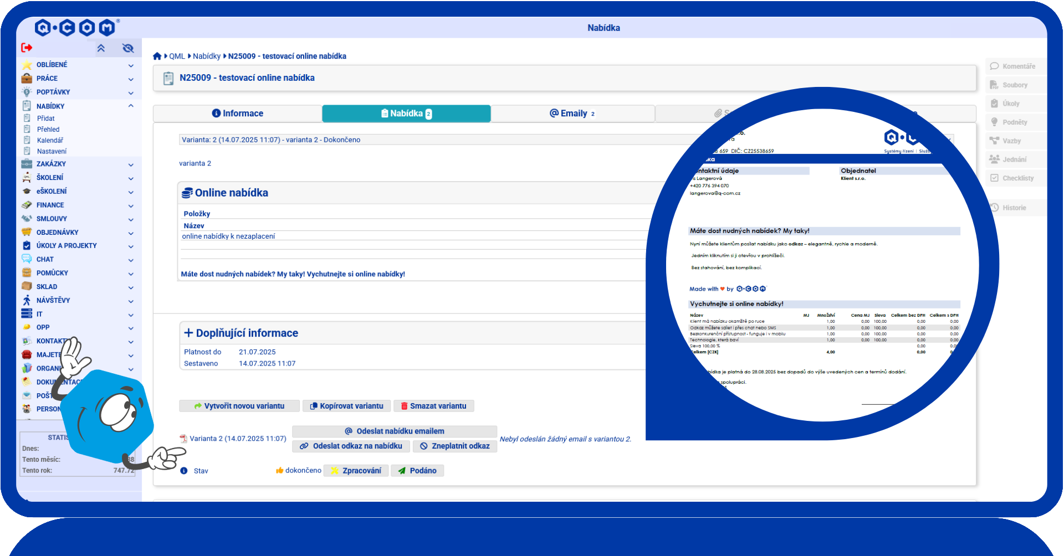Switch to the Nabídka tab
The image size is (1064, 556).
coord(406,114)
